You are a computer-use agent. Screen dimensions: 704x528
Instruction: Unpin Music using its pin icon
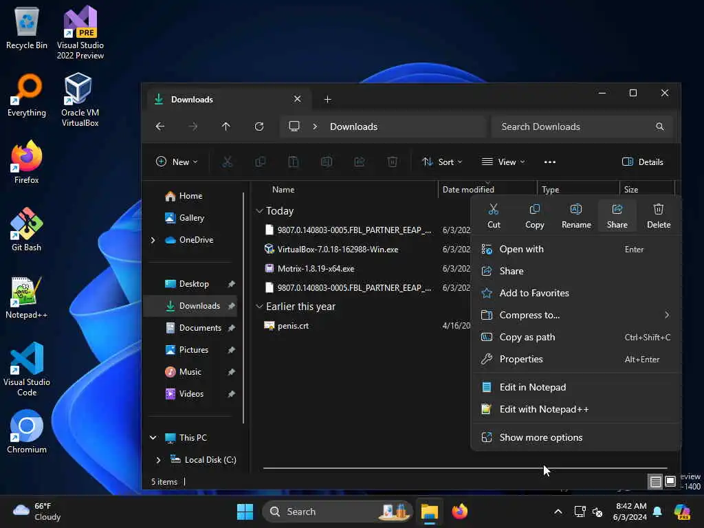pyautogui.click(x=231, y=372)
